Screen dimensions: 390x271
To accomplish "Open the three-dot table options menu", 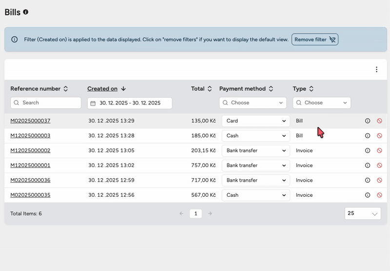I will (376, 69).
